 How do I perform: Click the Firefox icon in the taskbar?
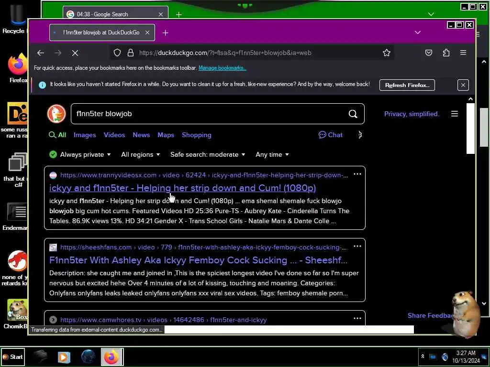click(x=112, y=356)
